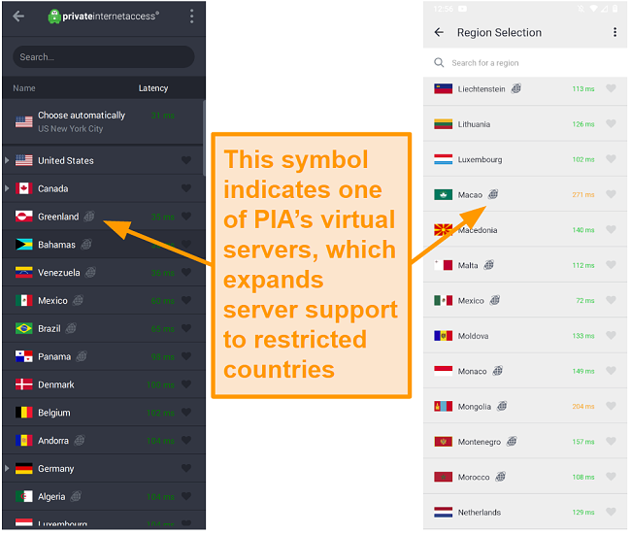The width and height of the screenshot is (631, 534).
Task: Go back in PIA desktop app
Action: point(18,17)
